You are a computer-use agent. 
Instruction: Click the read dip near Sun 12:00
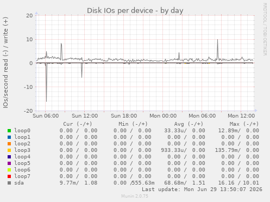[82, 70]
